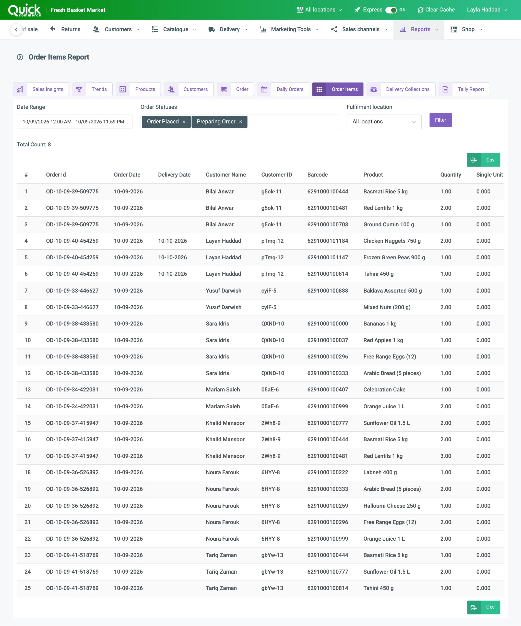Expand the Catalogue navigation menu
This screenshot has width=521, height=626.
pyautogui.click(x=174, y=29)
